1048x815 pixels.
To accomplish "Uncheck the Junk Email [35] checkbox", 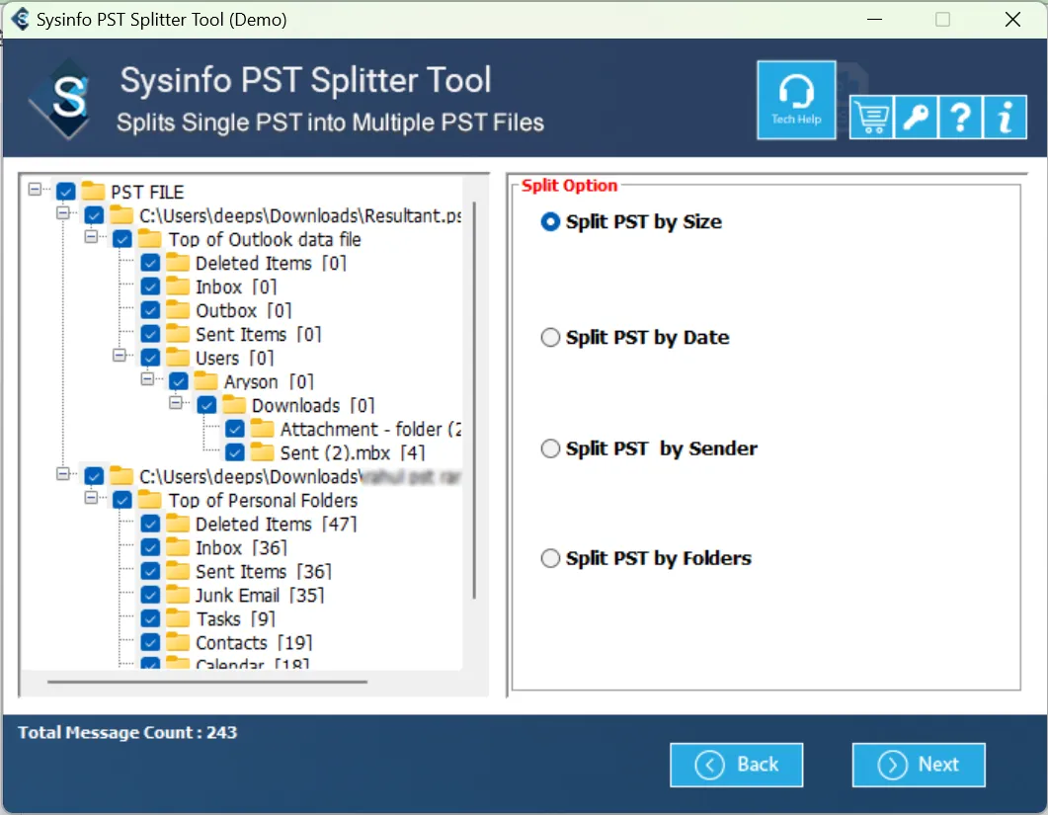I will pos(150,595).
